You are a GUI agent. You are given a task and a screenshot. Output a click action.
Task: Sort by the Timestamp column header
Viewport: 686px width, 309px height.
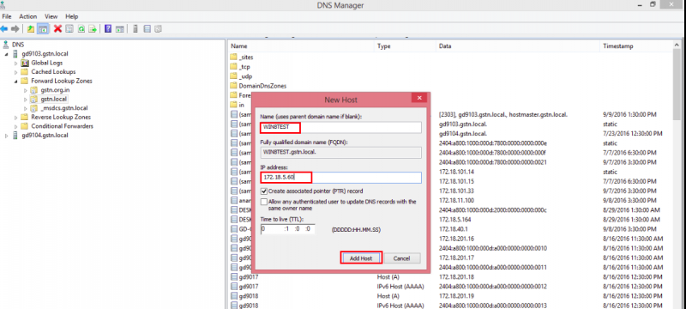(x=636, y=46)
